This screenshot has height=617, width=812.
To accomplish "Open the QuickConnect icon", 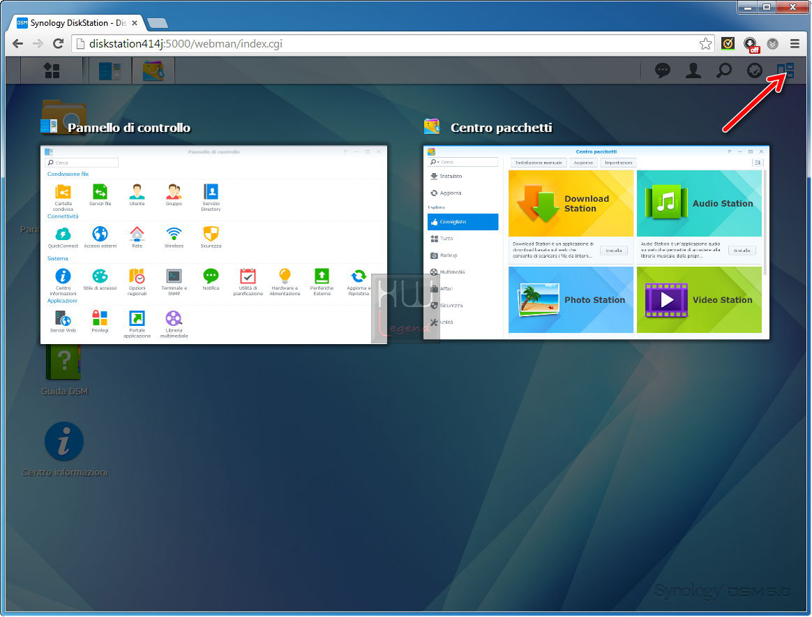I will (x=63, y=237).
